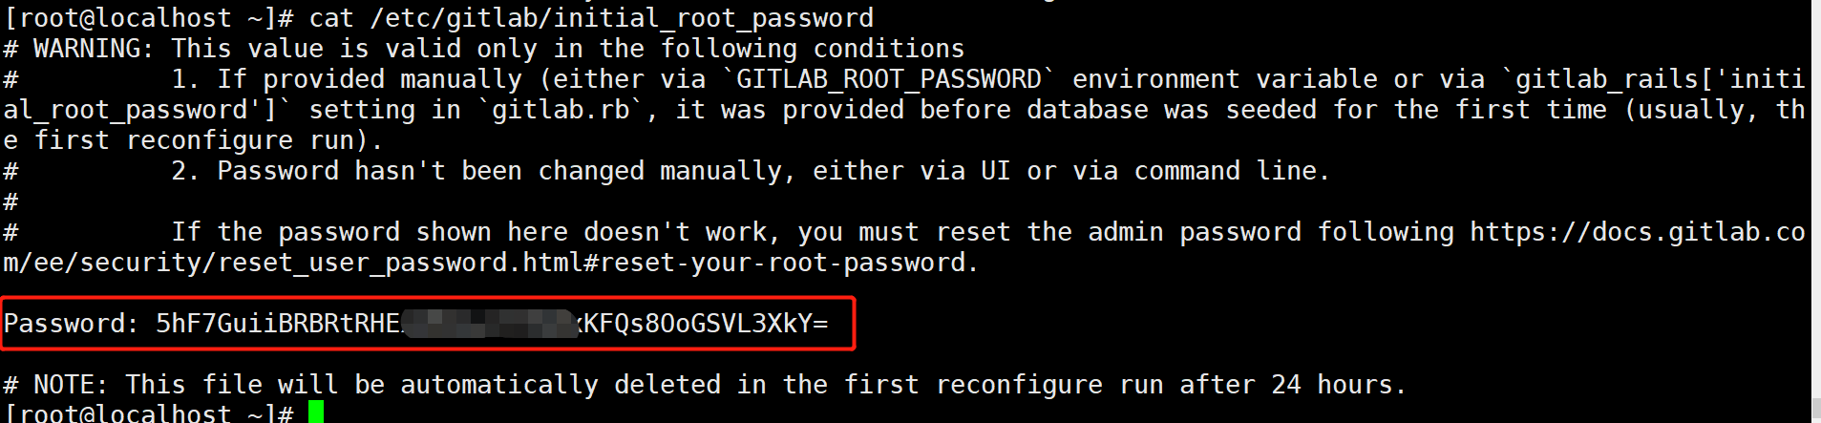
Task: Click the green terminal cursor block
Action: click(316, 412)
